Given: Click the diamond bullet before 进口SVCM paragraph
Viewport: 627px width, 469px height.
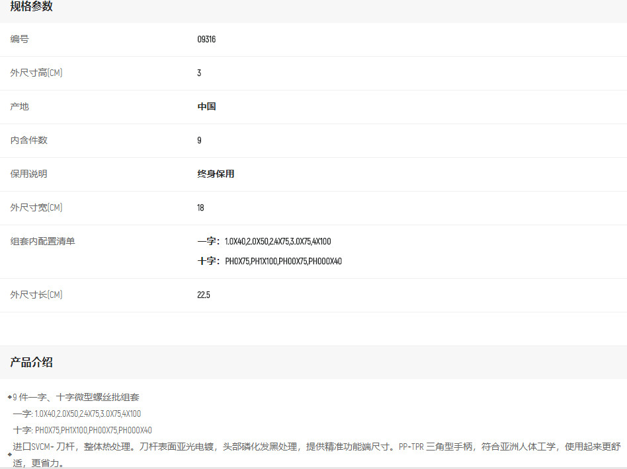Looking at the screenshot, I should point(9,454).
